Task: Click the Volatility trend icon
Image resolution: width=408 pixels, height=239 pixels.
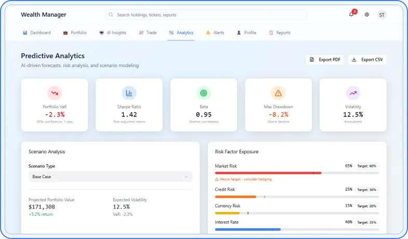Action: (x=353, y=93)
